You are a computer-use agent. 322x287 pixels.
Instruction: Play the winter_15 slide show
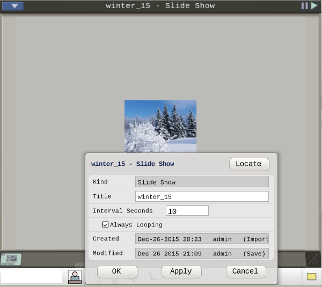pyautogui.click(x=314, y=6)
